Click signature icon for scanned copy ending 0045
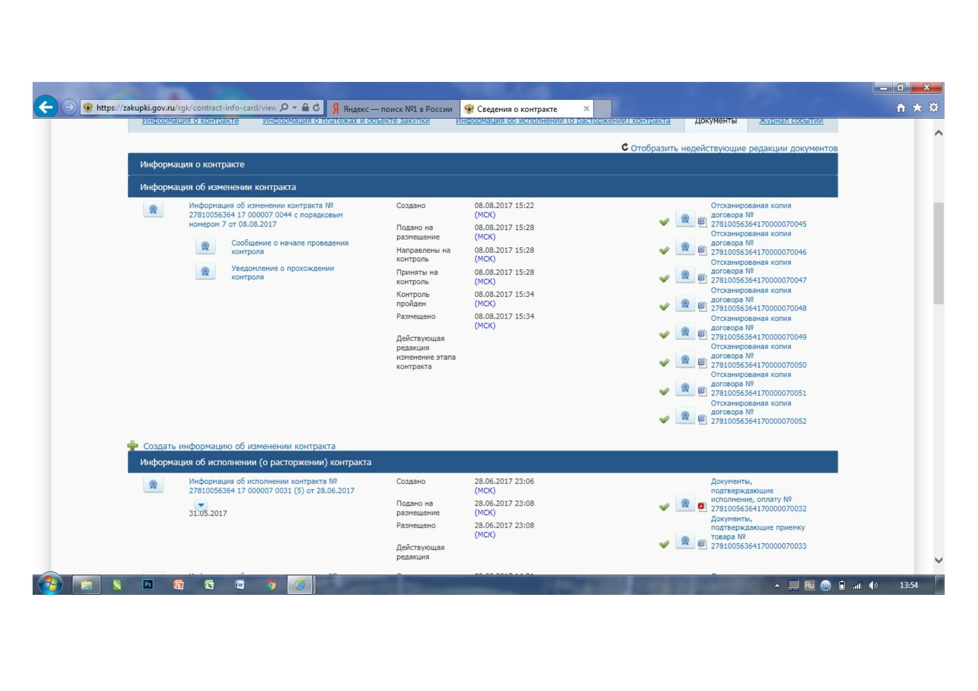 685,219
